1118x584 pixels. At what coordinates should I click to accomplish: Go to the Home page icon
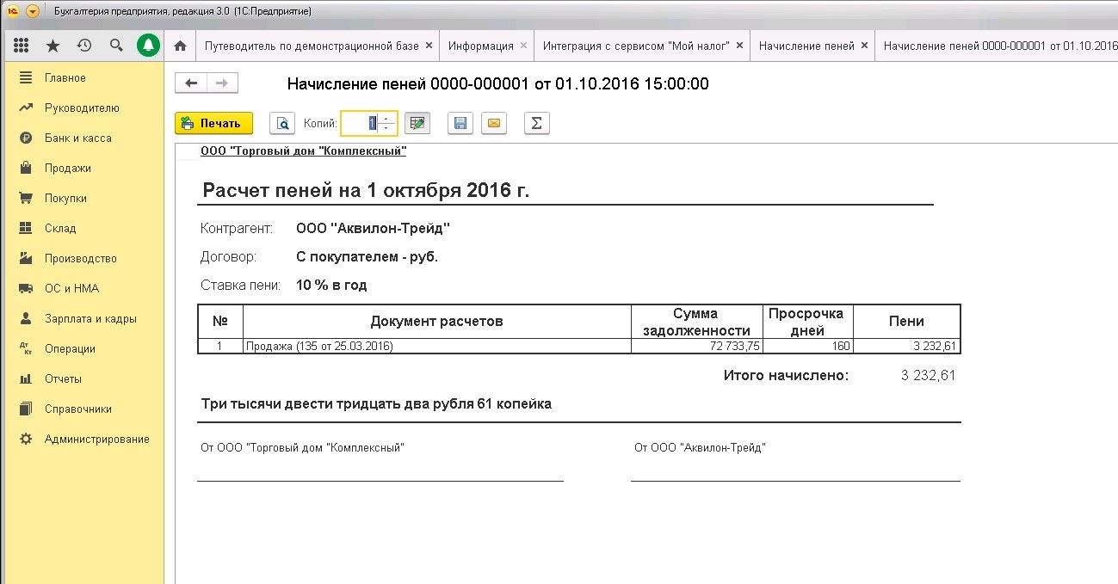point(180,46)
